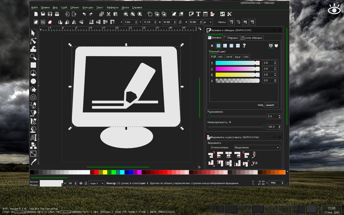This screenshot has height=215, width=344.
Task: Select the Calligraphy pen tool
Action: [33, 121]
